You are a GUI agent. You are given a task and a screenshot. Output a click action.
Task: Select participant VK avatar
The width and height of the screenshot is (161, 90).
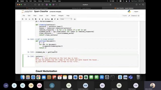point(69,85)
